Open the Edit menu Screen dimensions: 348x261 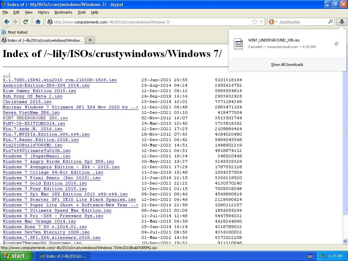(x=16, y=12)
